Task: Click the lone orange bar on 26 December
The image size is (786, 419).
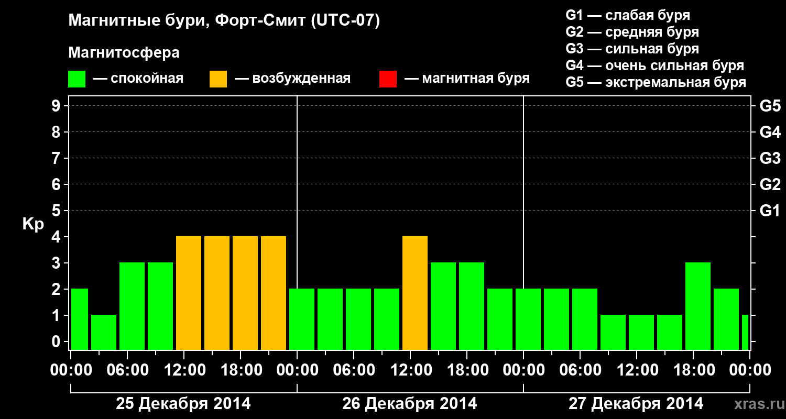Action: coord(415,293)
